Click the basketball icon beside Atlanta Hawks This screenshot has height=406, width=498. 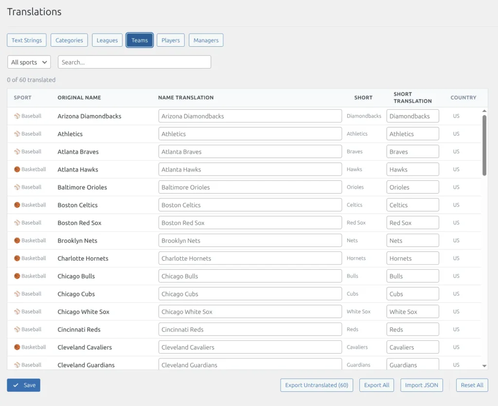(x=17, y=170)
